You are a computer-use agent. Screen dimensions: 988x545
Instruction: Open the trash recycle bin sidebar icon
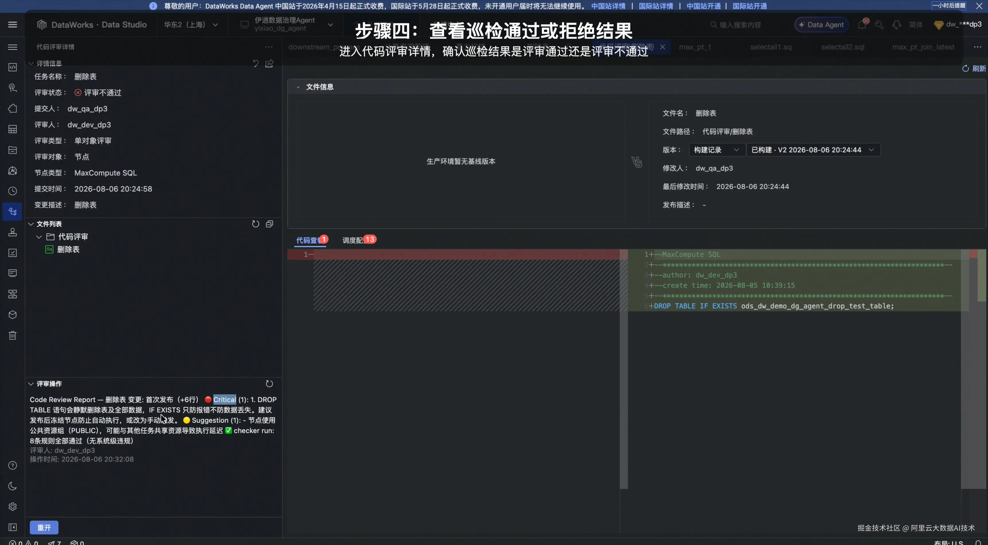(13, 335)
